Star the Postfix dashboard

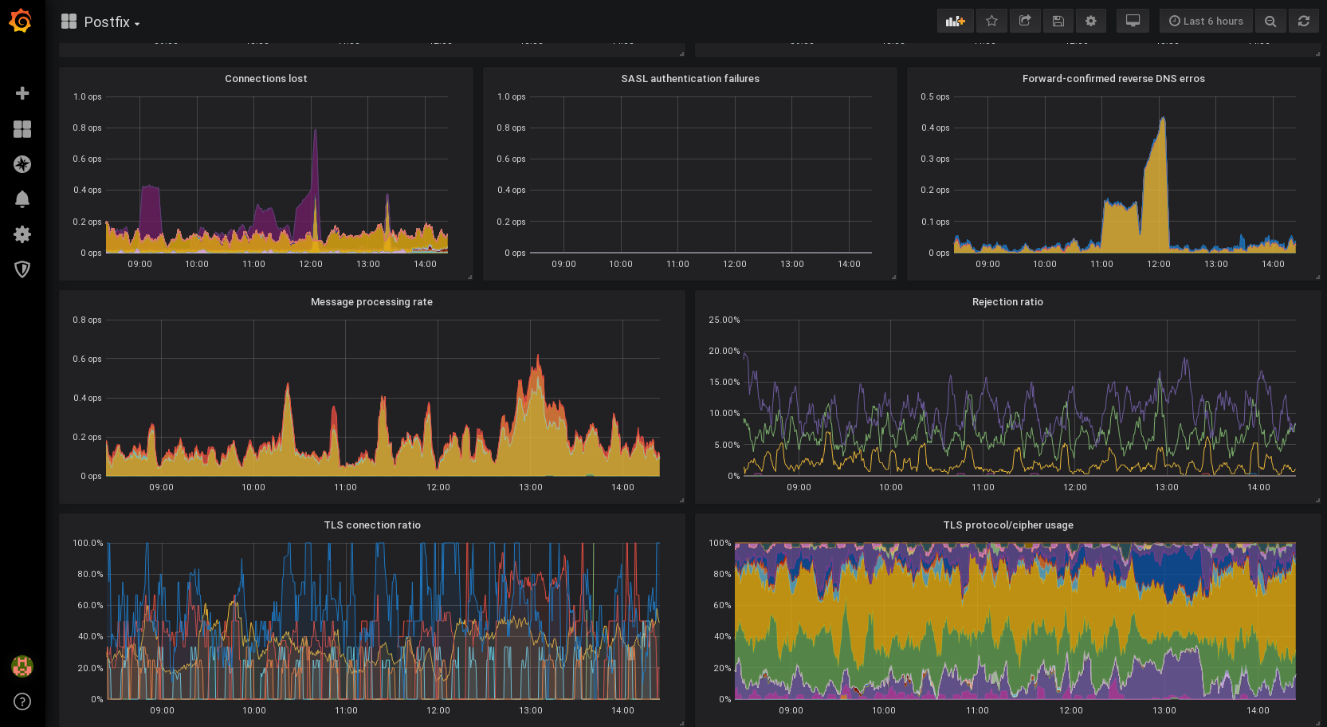point(991,22)
